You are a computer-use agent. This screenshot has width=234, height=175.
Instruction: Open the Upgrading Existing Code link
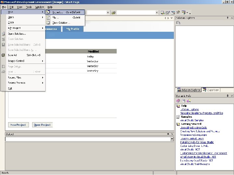point(193,128)
